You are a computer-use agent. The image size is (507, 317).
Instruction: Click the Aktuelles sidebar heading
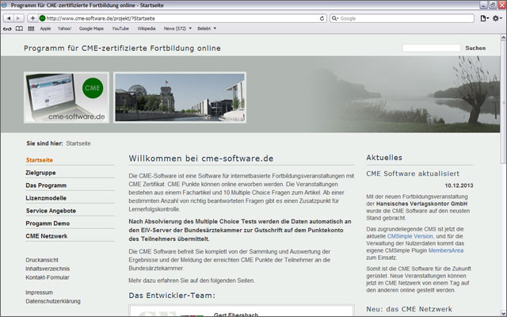coord(384,158)
